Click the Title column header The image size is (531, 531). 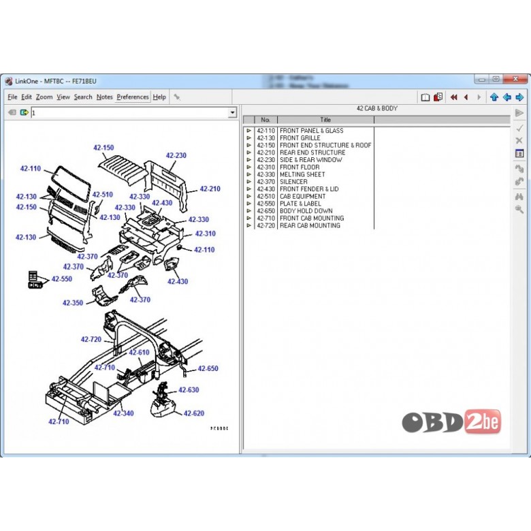coord(325,120)
